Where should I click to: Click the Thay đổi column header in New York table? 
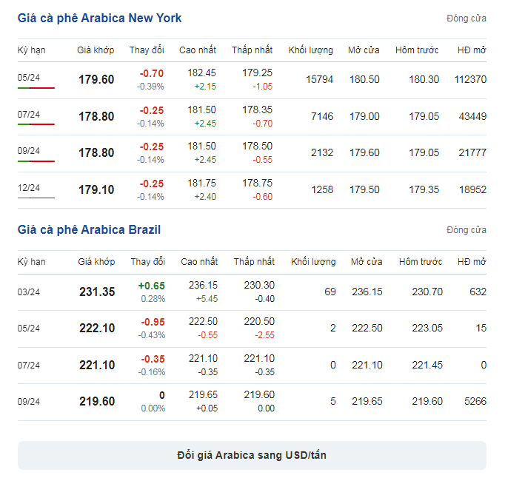tap(147, 50)
